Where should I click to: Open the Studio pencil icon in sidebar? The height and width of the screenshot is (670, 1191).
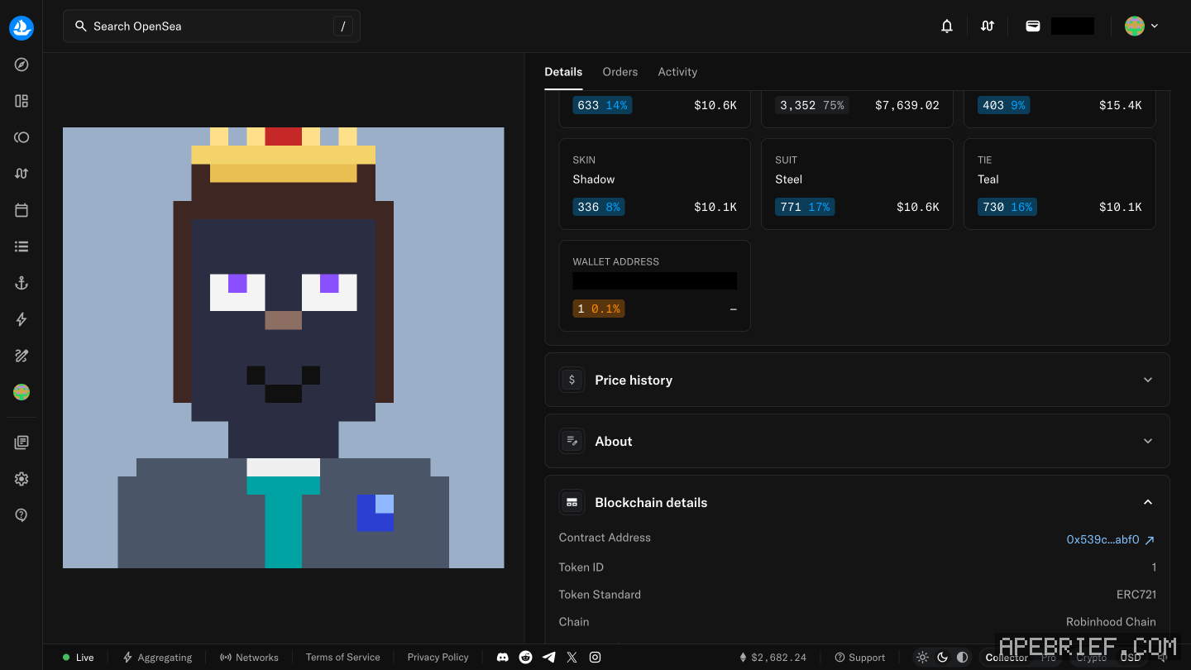pyautogui.click(x=22, y=356)
